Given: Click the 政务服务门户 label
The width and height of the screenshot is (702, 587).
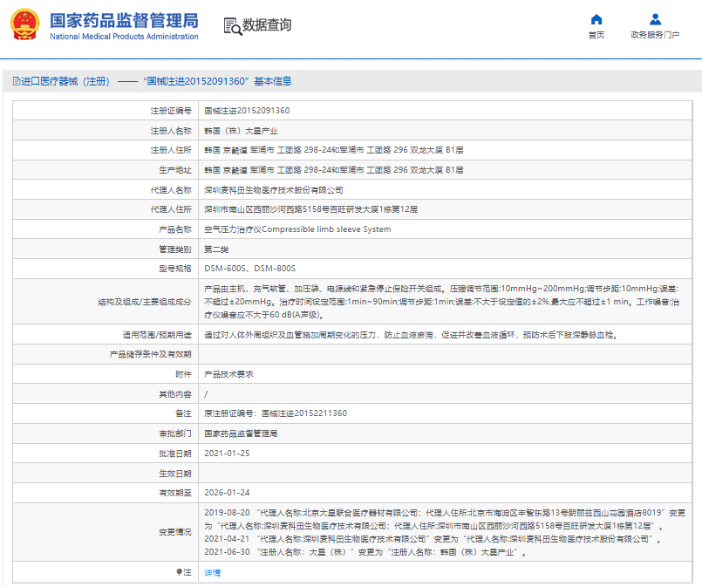Looking at the screenshot, I should point(655,35).
